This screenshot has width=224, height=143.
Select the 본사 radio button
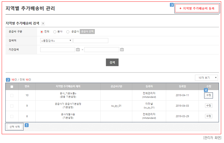(x=55, y=32)
